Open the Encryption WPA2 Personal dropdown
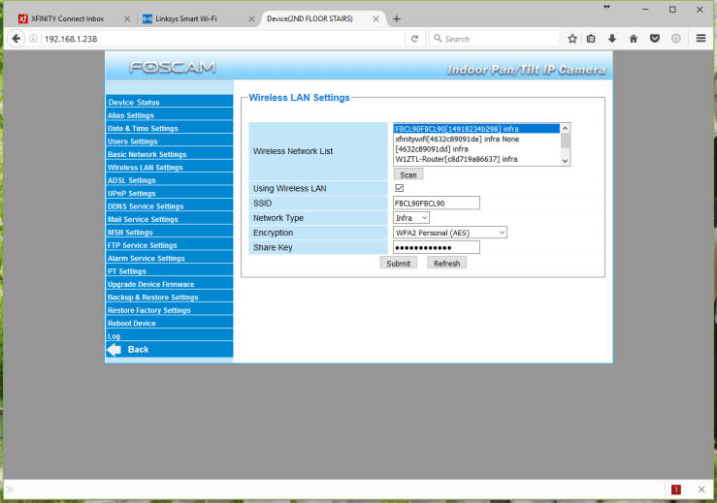Screen dimensions: 717x503 pos(450,233)
